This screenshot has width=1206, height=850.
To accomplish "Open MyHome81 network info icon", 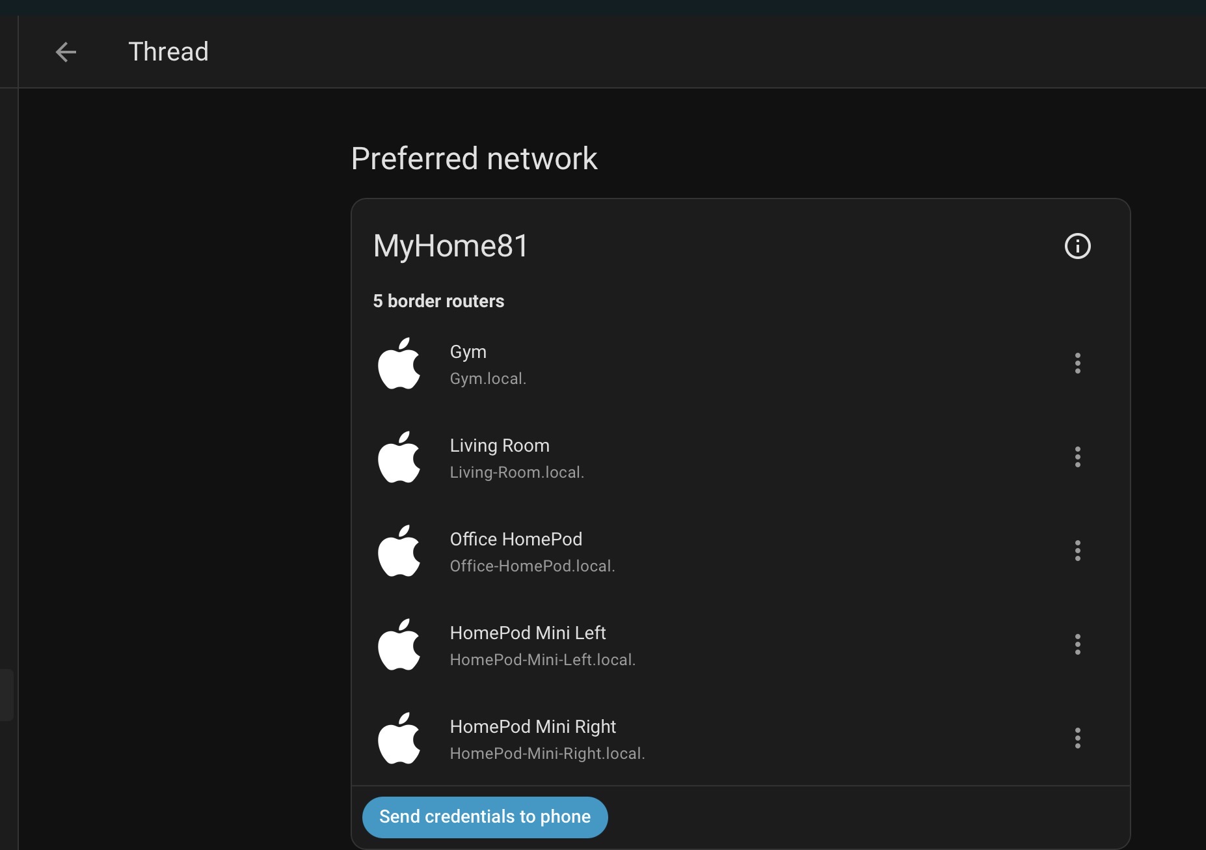I will pyautogui.click(x=1077, y=246).
